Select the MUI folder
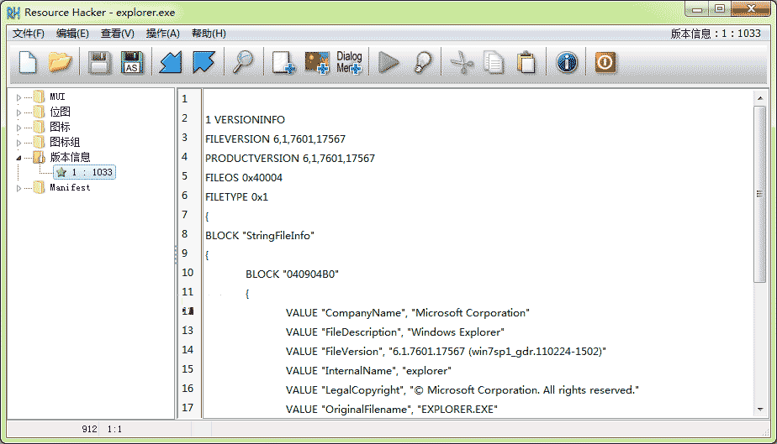 point(49,97)
